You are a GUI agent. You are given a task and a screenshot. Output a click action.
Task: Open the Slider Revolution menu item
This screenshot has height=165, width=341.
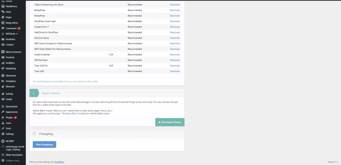[14, 155]
